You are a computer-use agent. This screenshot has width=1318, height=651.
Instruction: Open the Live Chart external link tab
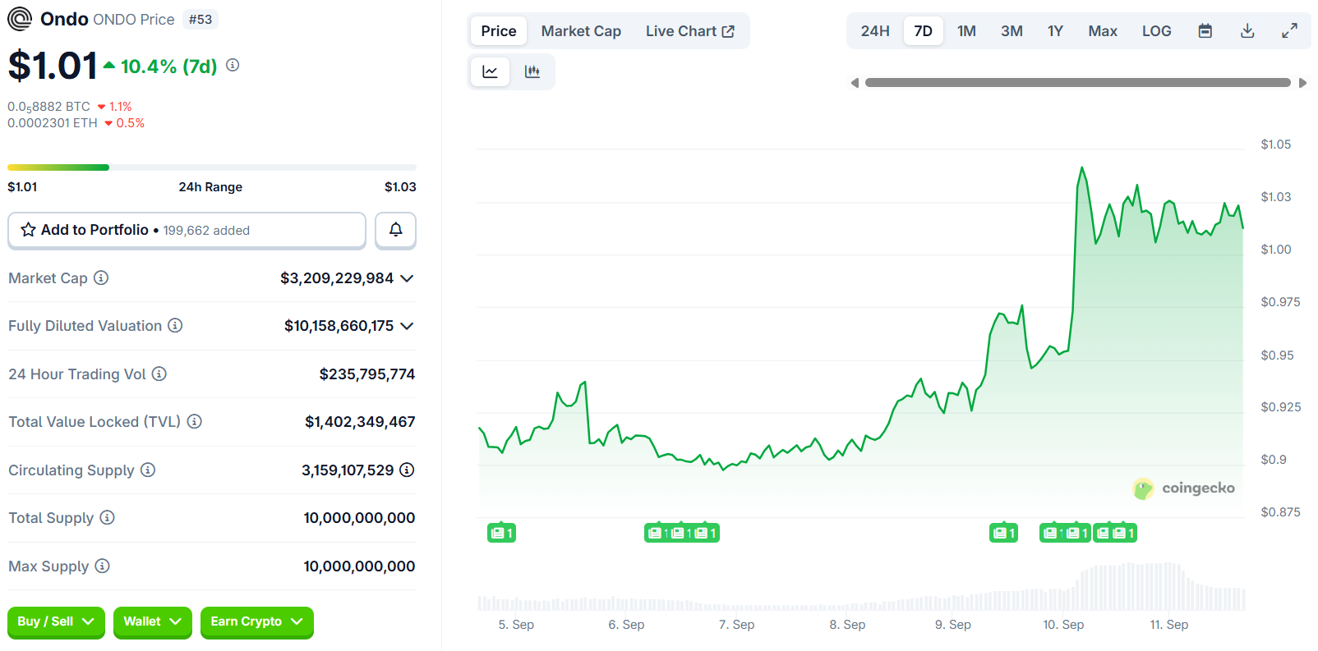tap(689, 31)
